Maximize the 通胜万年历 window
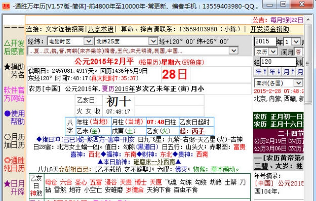 (x=284, y=5)
